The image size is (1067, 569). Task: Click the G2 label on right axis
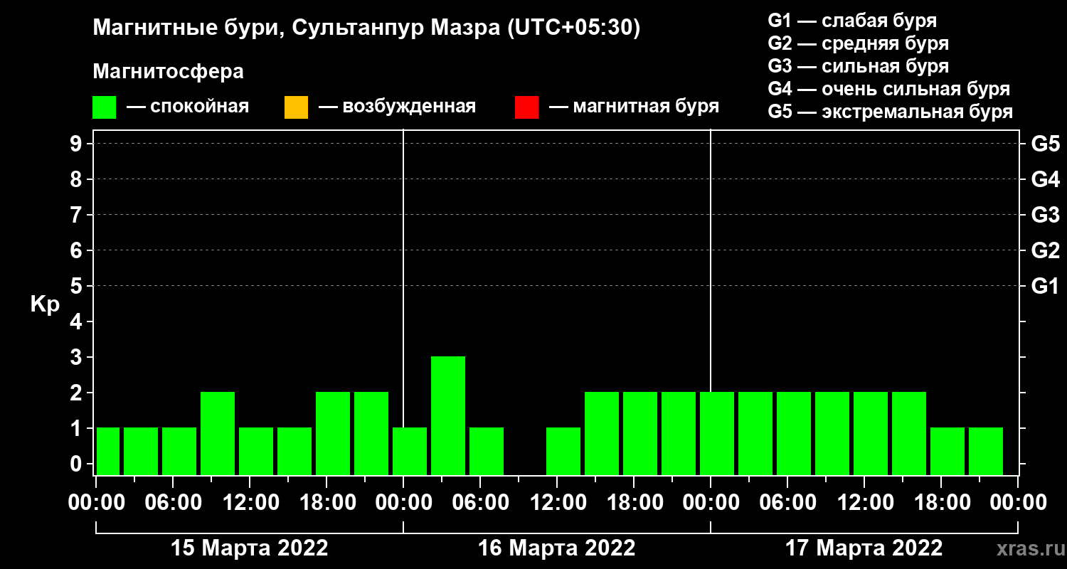[1045, 250]
